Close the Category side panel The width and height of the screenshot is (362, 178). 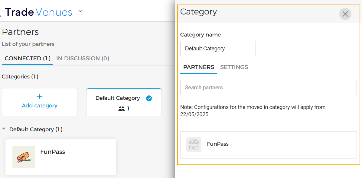[345, 14]
